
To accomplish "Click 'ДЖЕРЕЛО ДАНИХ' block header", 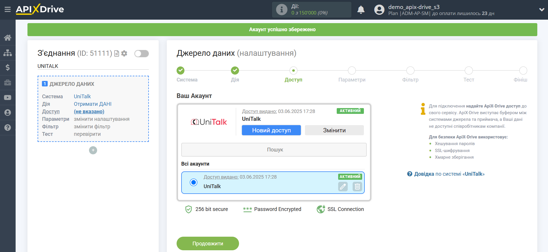I will 72,84.
